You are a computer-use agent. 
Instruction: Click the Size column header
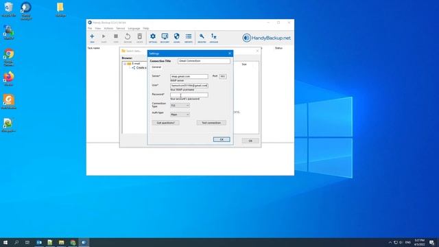click(x=244, y=64)
